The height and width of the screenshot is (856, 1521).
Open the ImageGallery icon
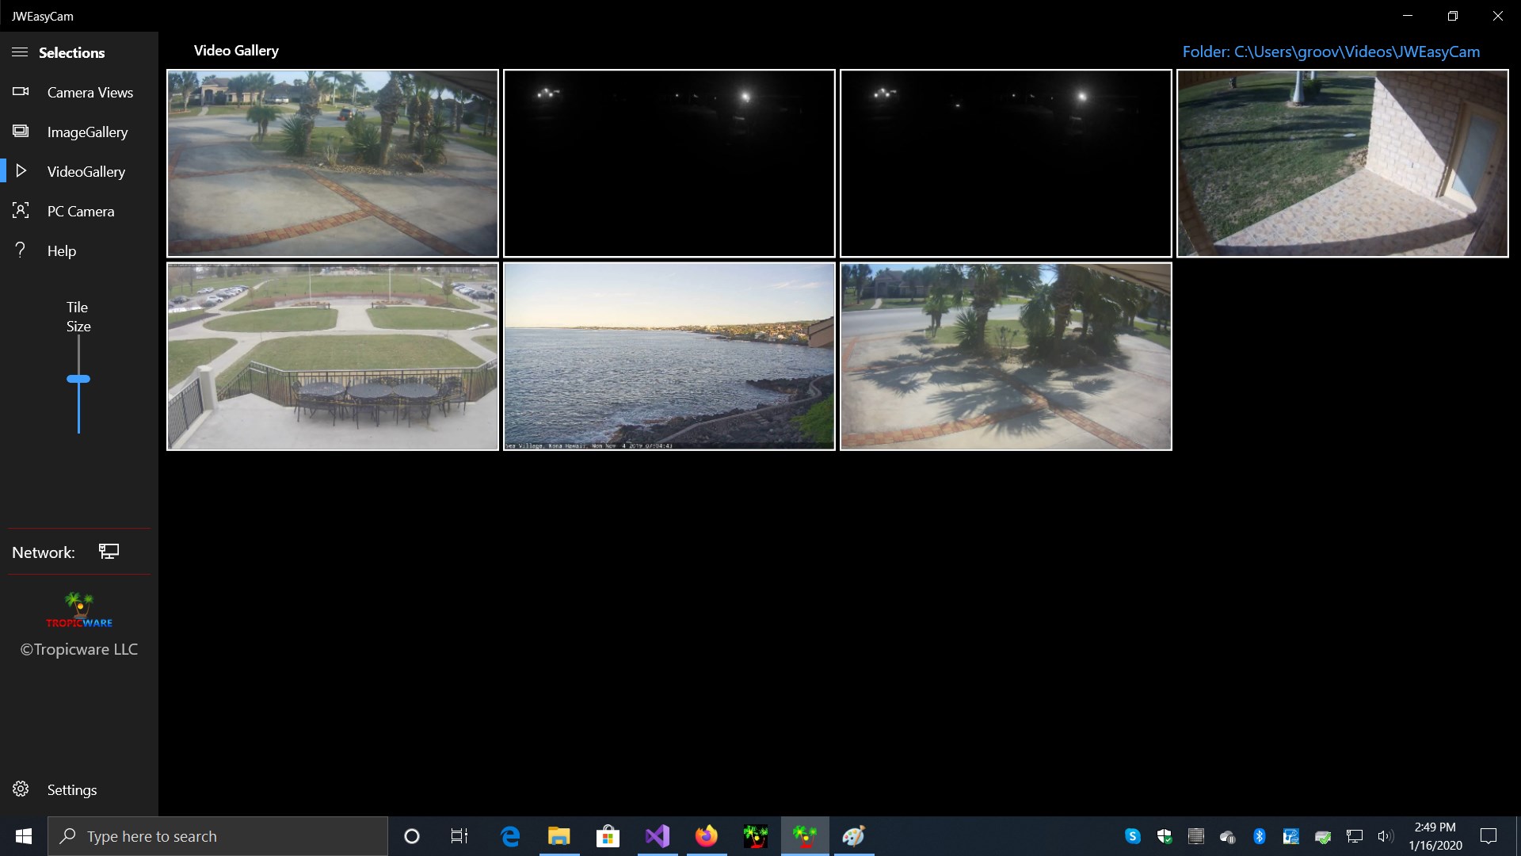click(21, 132)
